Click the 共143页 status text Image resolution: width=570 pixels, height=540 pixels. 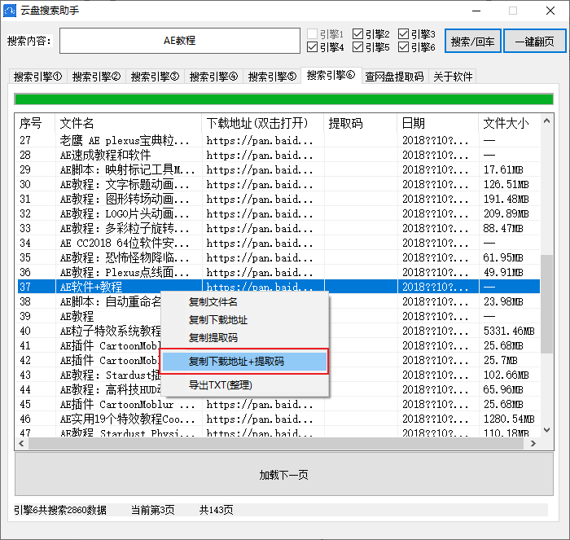[x=216, y=510]
